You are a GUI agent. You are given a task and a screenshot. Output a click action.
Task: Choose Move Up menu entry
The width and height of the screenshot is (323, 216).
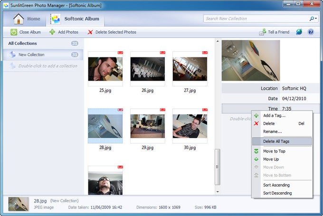(282, 159)
